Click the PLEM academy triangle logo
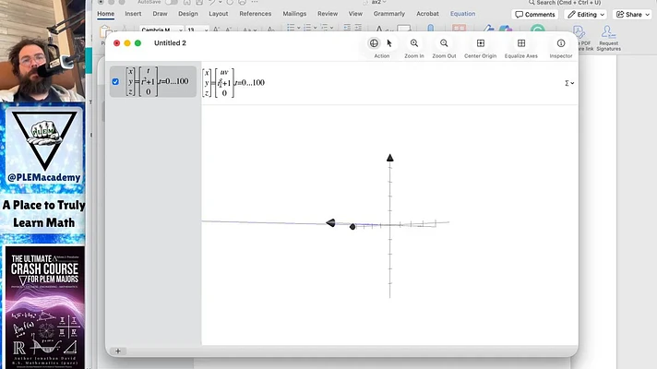Viewport: 657px width, 369px height. coord(43,141)
